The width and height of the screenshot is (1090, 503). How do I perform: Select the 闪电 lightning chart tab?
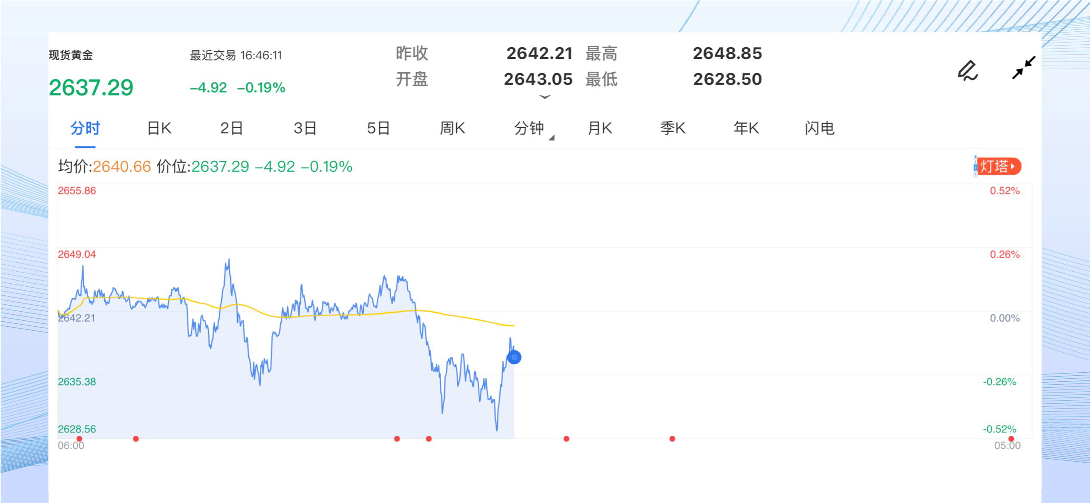click(819, 129)
